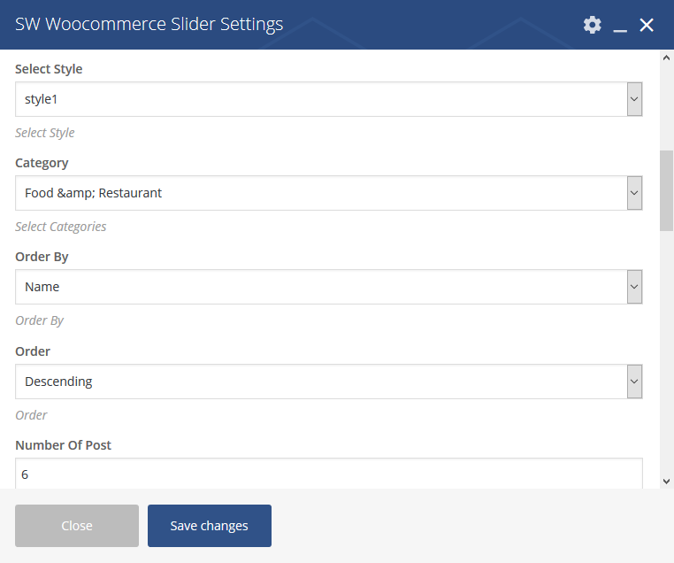This screenshot has height=563, width=674.
Task: Expand the Select Style chevron arrow
Action: tap(634, 99)
